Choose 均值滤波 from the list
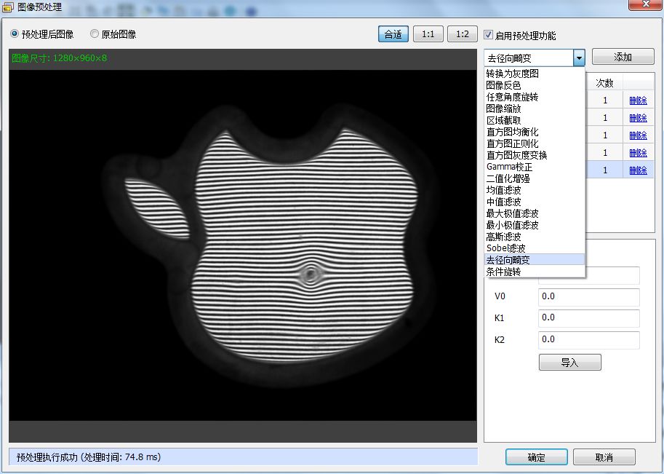Viewport: 664px width, 474px height. pyautogui.click(x=535, y=190)
